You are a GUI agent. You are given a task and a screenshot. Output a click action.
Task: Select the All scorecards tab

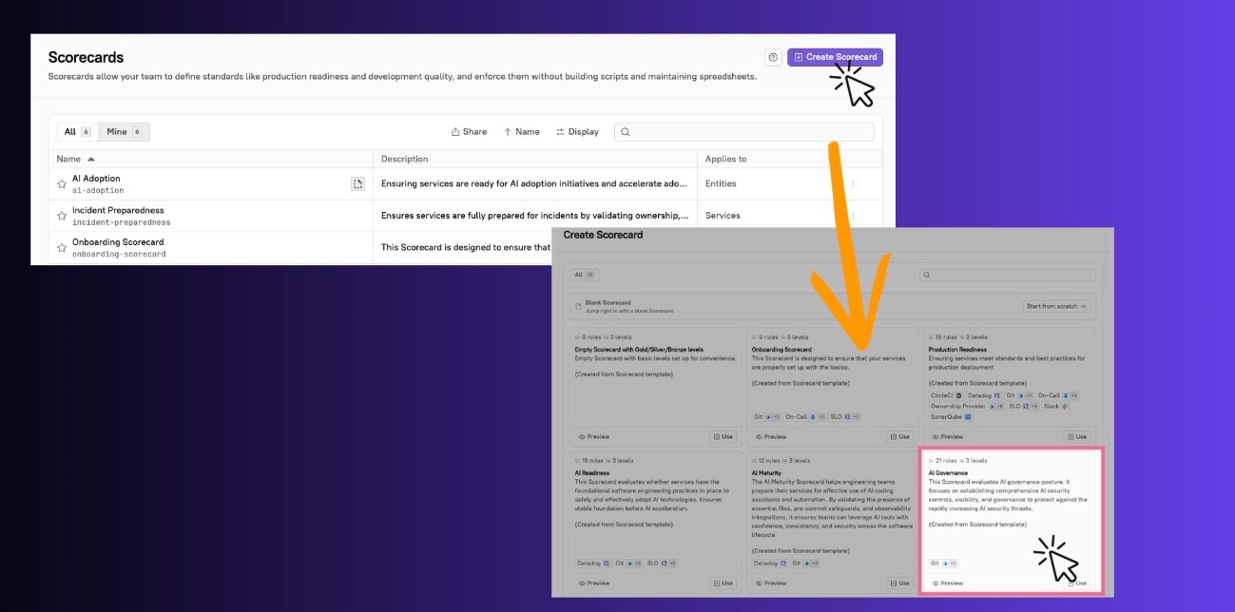click(x=76, y=132)
